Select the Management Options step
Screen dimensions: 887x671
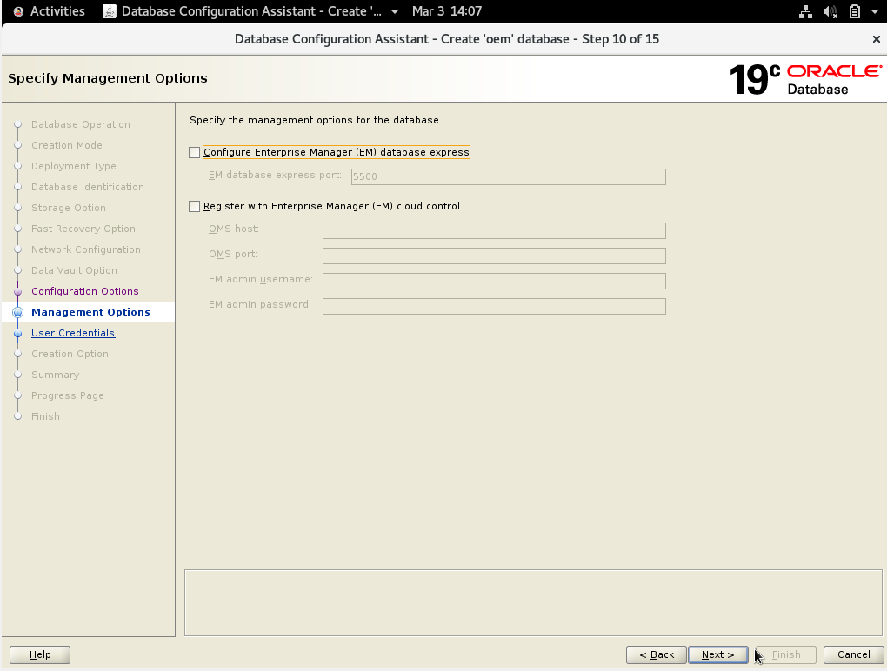pos(90,312)
